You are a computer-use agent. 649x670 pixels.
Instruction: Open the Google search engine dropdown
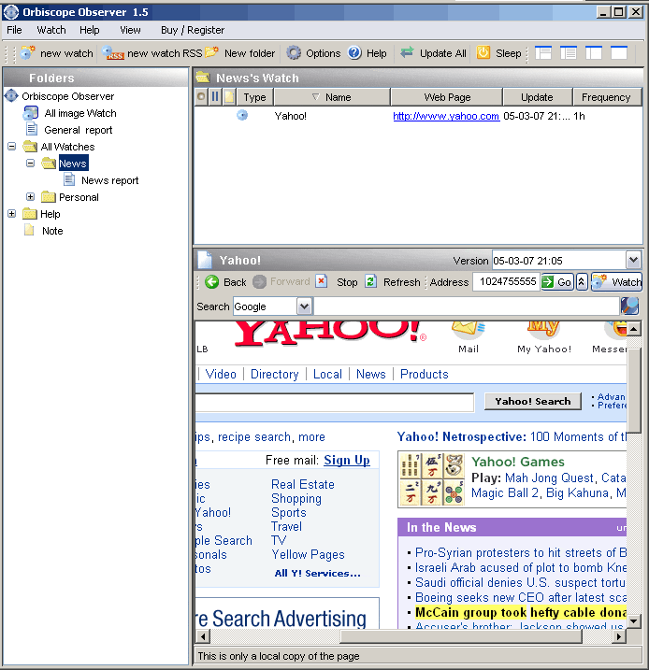(304, 306)
